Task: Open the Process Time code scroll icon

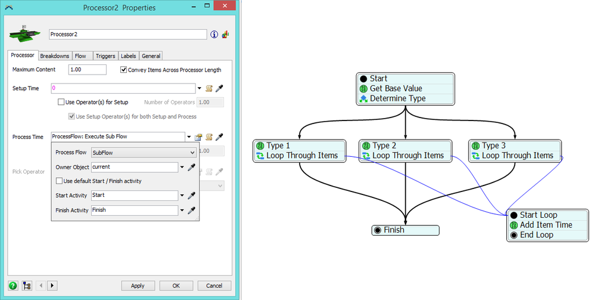Action: pos(208,137)
